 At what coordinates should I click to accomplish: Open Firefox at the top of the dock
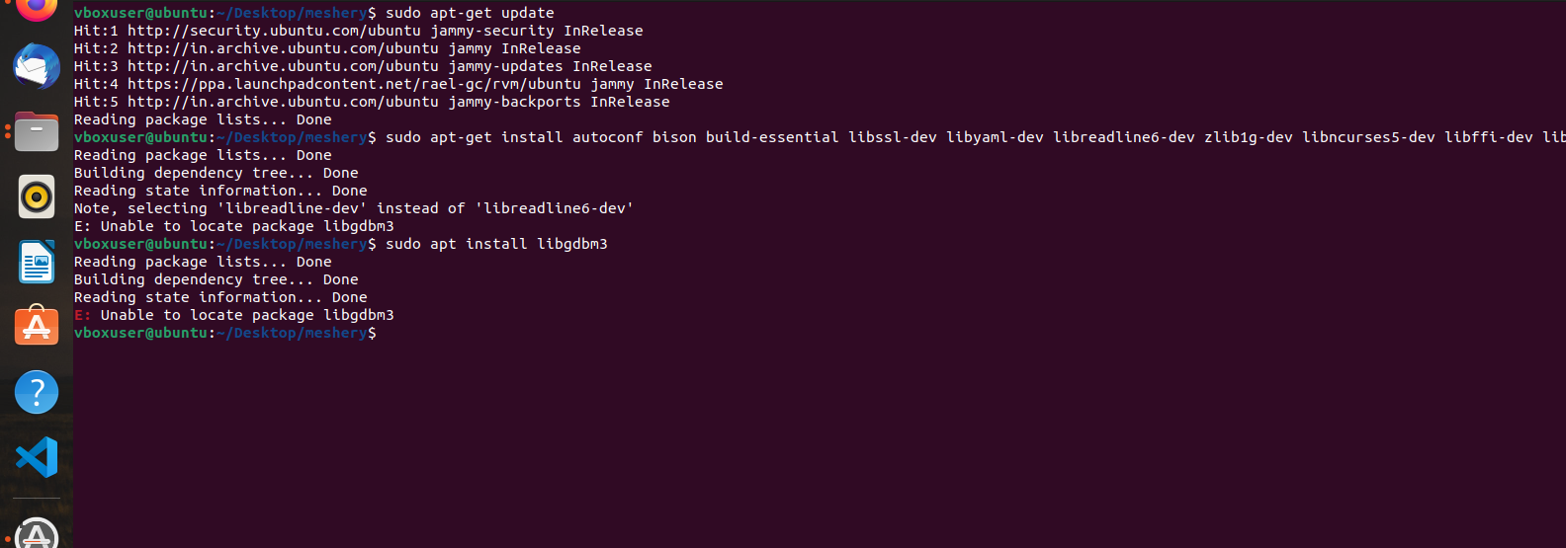pos(37,8)
